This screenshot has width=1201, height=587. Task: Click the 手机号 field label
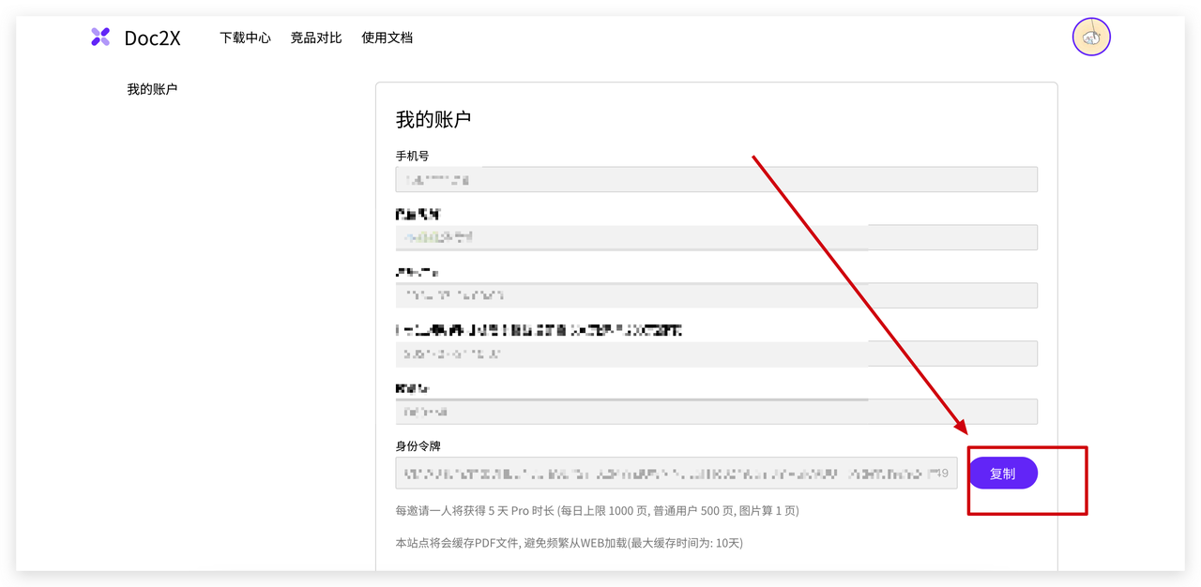click(412, 156)
